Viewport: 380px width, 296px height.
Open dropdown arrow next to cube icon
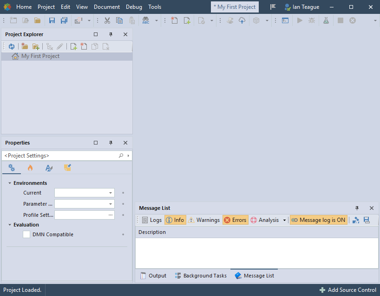click(267, 20)
